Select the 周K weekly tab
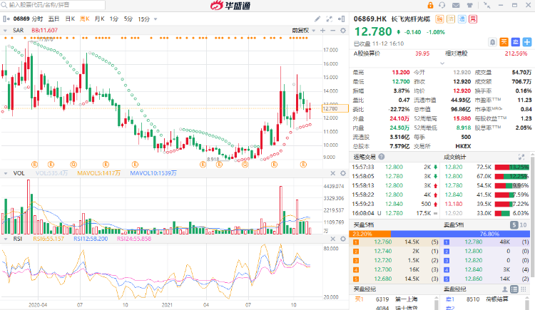 (85, 19)
